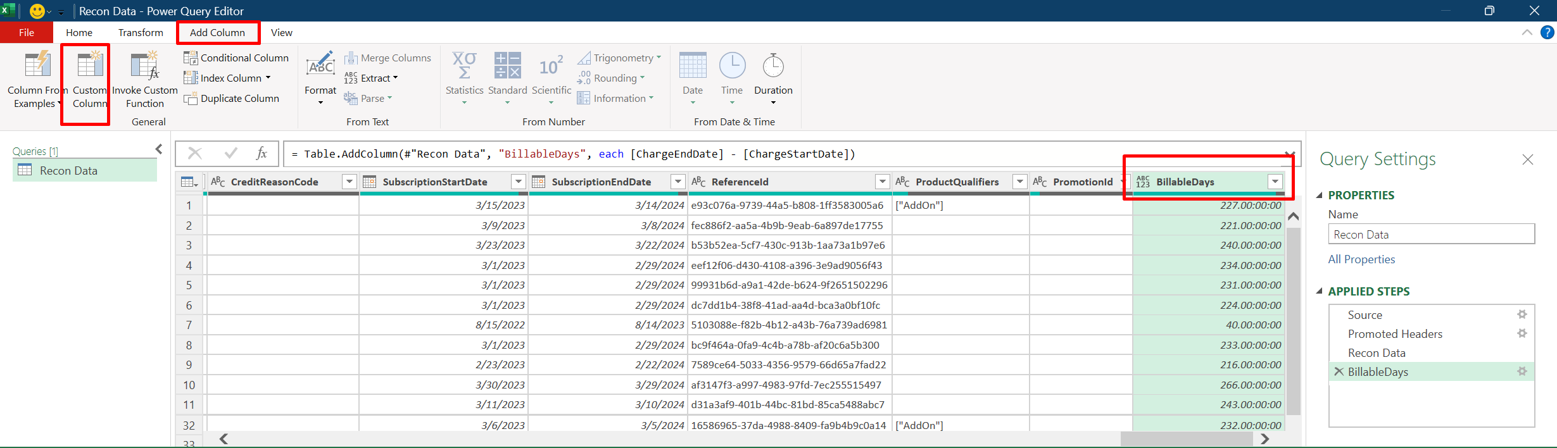This screenshot has height=448, width=1557.
Task: Open BillableDays column filter dropdown
Action: point(1275,182)
